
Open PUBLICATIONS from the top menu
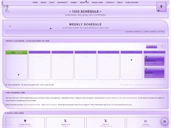132,3
